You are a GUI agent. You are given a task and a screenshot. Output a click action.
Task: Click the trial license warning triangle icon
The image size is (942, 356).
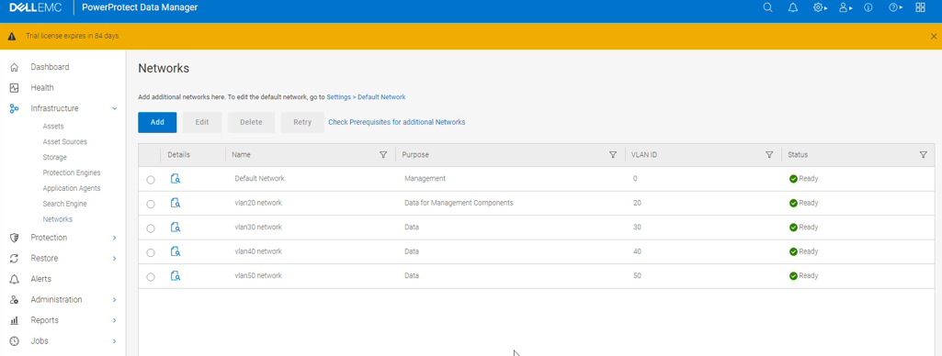click(x=11, y=37)
